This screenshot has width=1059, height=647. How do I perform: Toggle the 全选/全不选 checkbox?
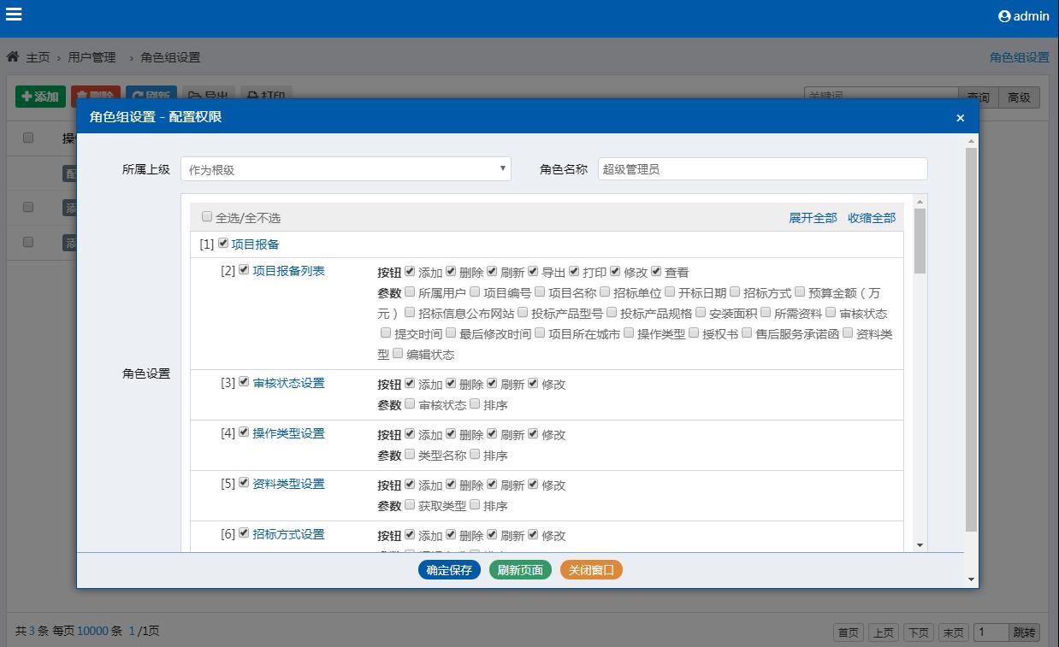207,217
